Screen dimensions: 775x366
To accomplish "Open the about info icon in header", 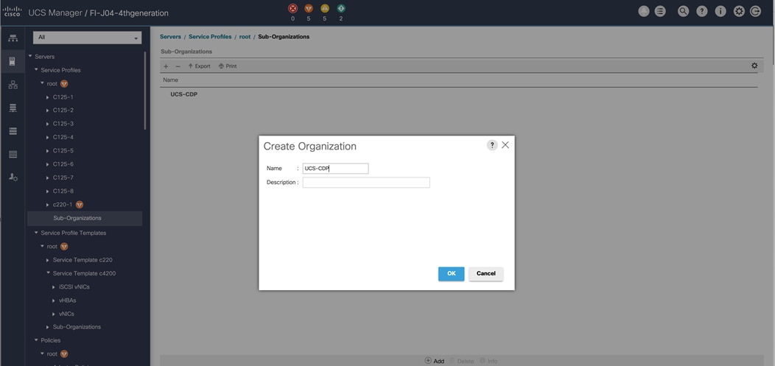I will click(720, 11).
